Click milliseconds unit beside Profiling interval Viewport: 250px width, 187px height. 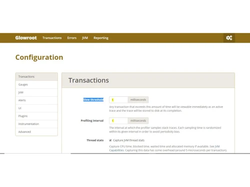pyautogui.click(x=138, y=121)
